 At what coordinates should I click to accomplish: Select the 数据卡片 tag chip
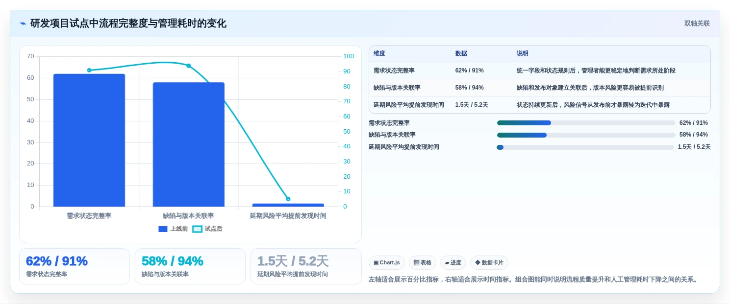point(489,263)
